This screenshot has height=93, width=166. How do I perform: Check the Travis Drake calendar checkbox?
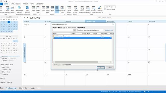[1, 67]
